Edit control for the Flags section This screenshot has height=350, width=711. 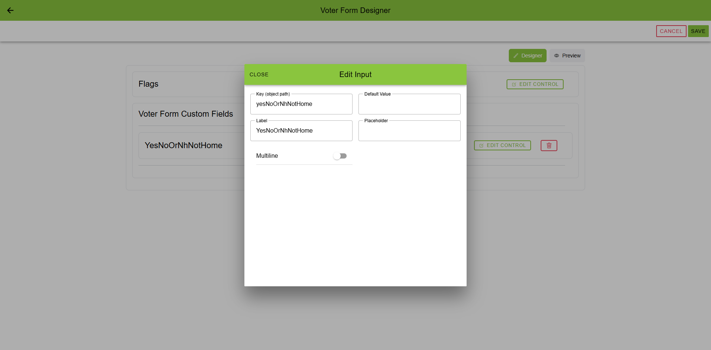(x=535, y=84)
